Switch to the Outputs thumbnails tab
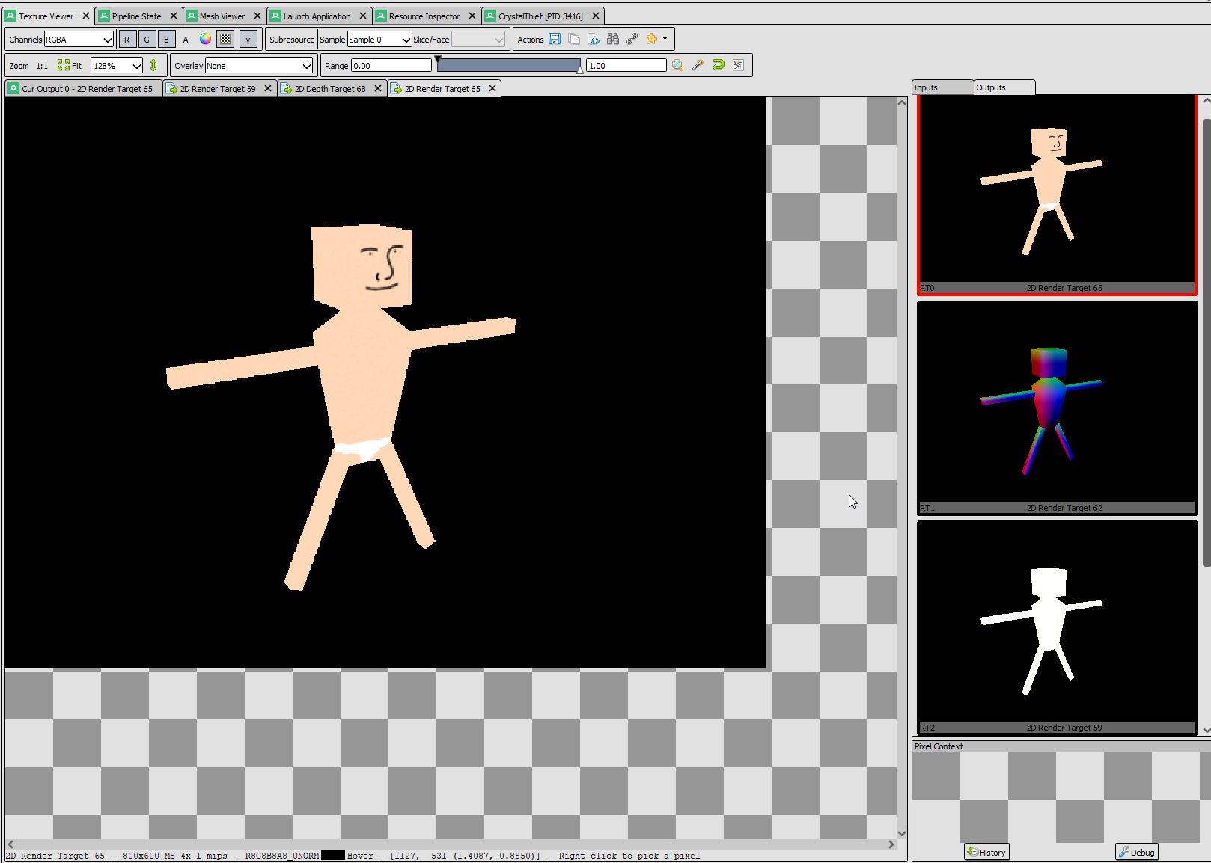This screenshot has width=1211, height=863. (1004, 87)
